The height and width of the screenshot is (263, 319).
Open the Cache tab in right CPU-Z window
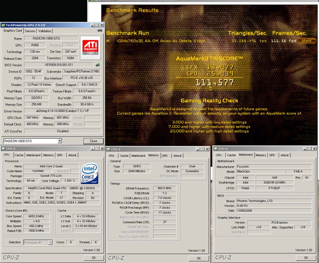(x=231, y=155)
